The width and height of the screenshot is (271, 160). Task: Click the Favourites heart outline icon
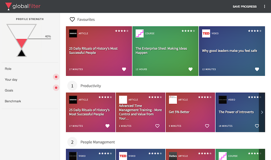click(x=72, y=19)
